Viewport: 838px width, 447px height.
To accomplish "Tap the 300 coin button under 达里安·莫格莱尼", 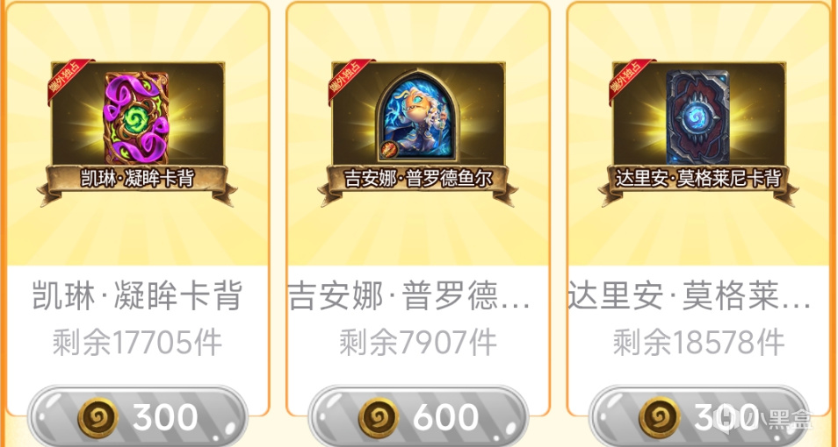I will (698, 416).
